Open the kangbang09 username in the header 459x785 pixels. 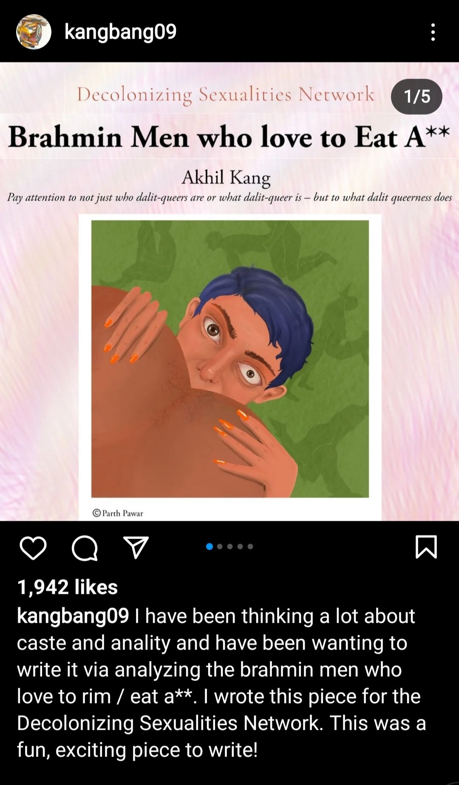tap(120, 32)
